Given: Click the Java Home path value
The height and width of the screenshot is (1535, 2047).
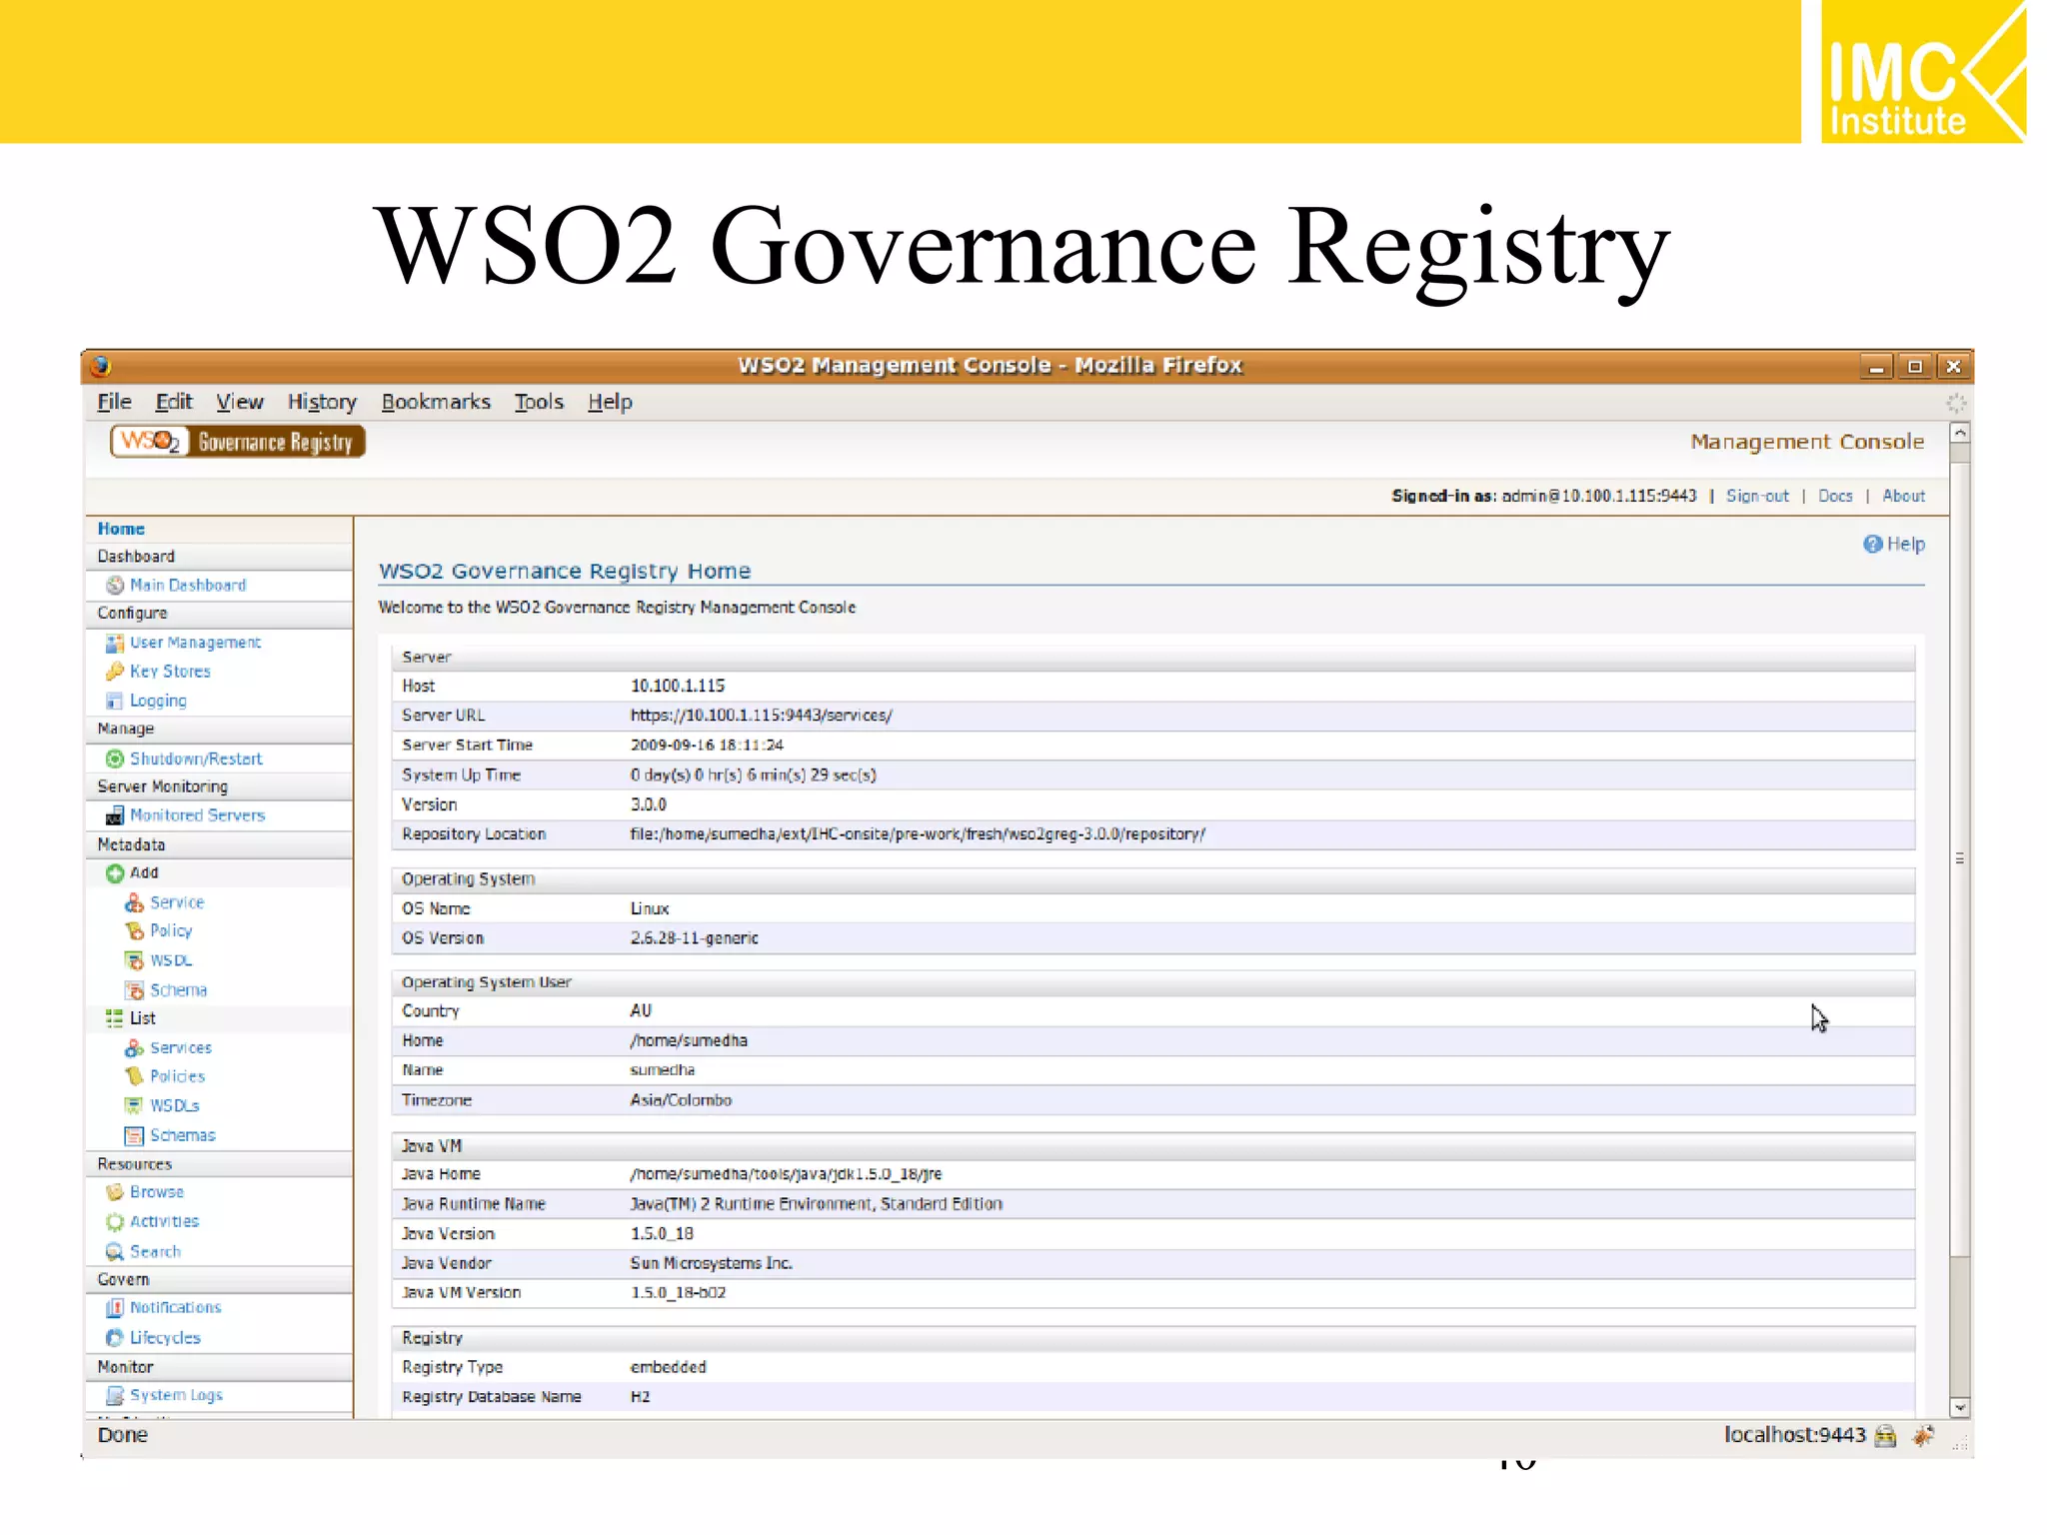Looking at the screenshot, I should tap(786, 1174).
